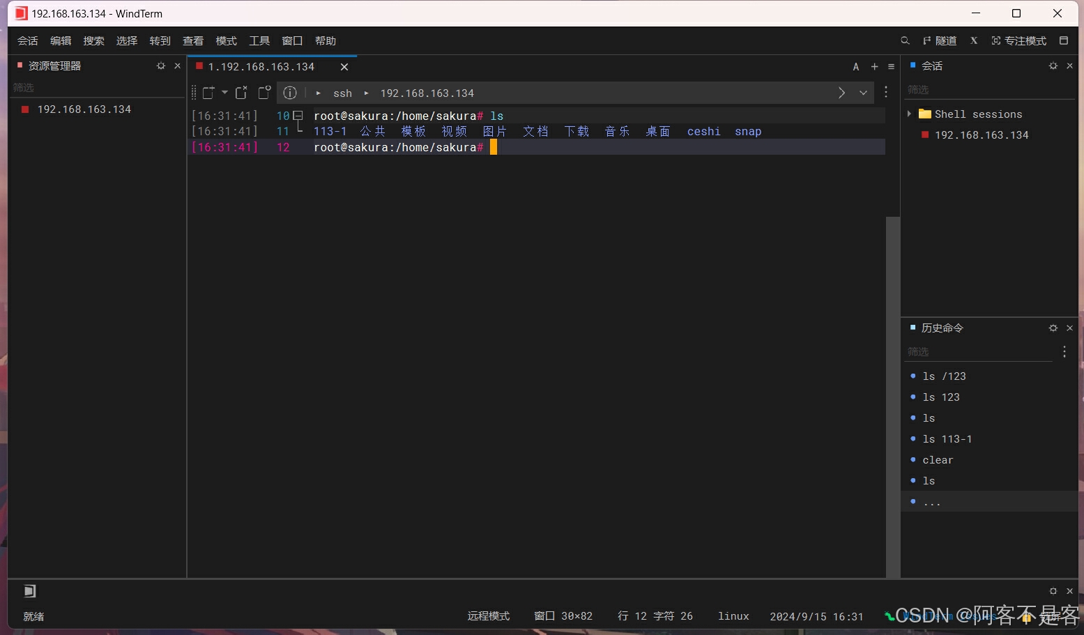
Task: Select history command 'clear'
Action: coord(938,460)
